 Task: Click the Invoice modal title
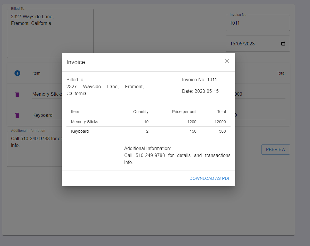(x=76, y=62)
